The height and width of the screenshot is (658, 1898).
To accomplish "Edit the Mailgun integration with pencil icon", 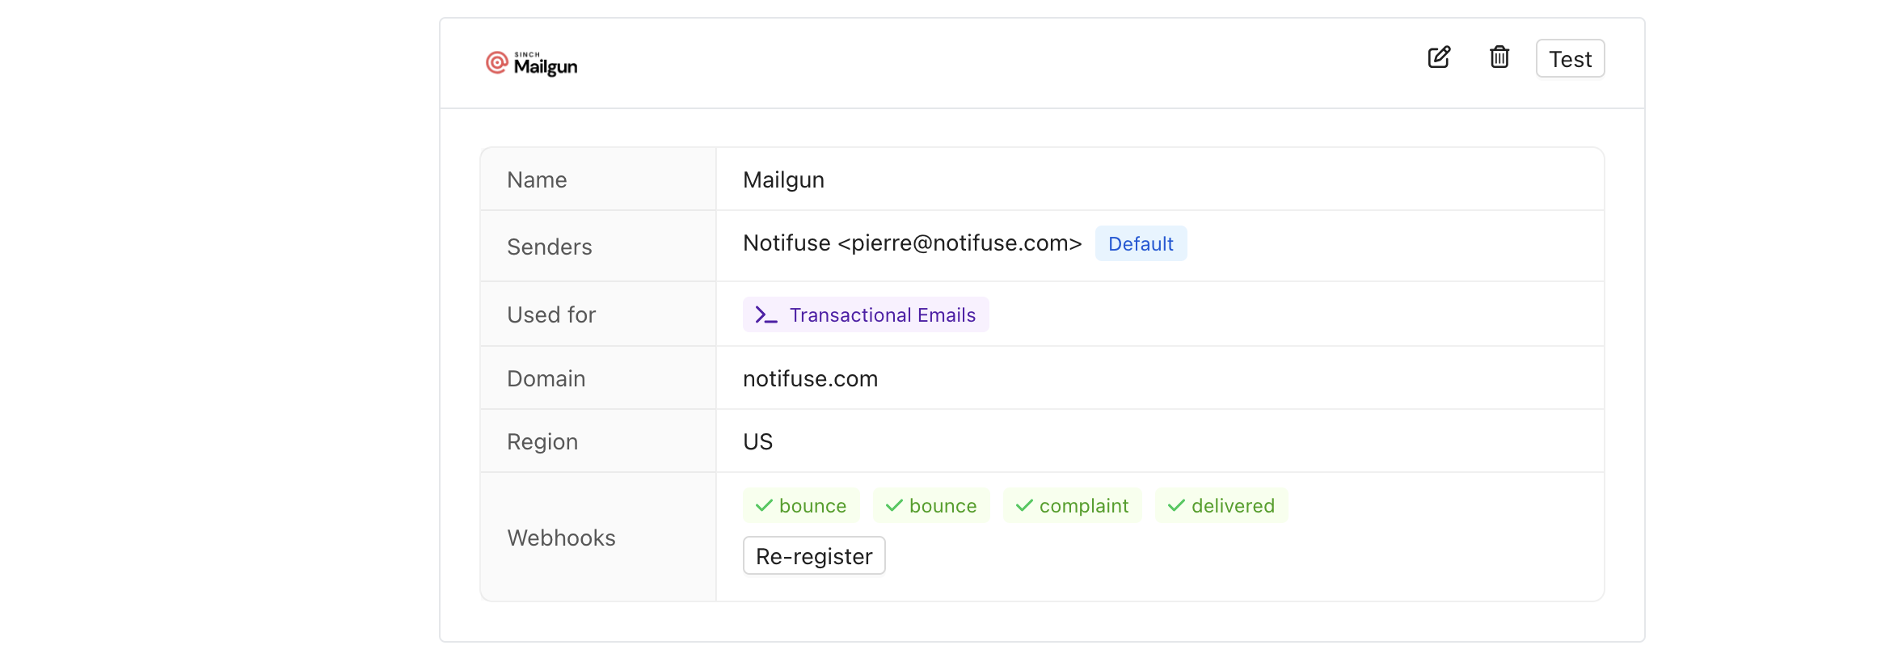I will 1439,57.
